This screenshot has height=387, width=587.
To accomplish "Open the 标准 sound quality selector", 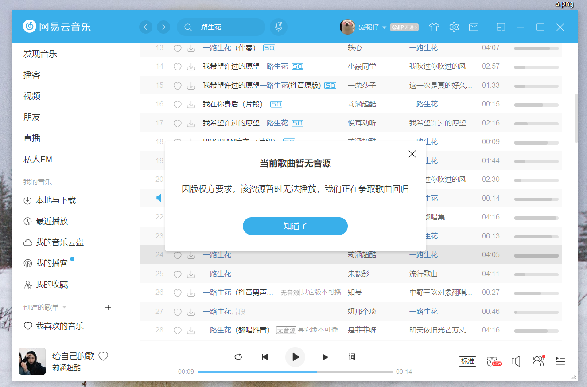I will click(x=467, y=361).
